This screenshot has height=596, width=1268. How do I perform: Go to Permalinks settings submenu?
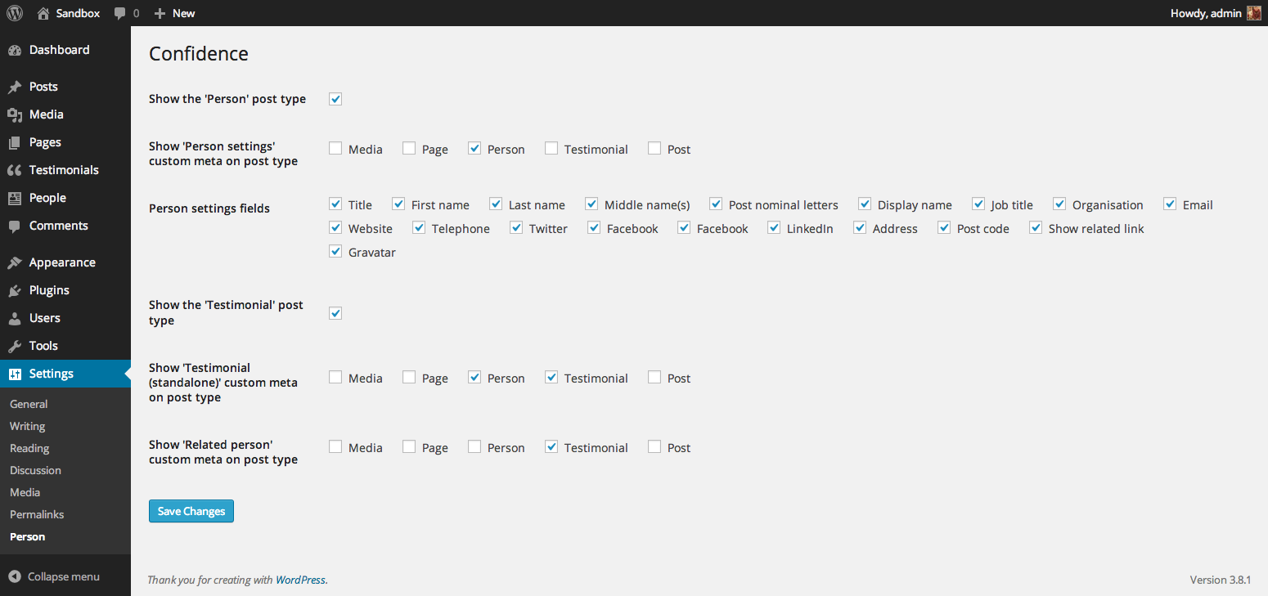pyautogui.click(x=37, y=514)
